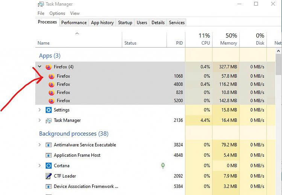Click the sort arrow above Name column

tap(77, 33)
